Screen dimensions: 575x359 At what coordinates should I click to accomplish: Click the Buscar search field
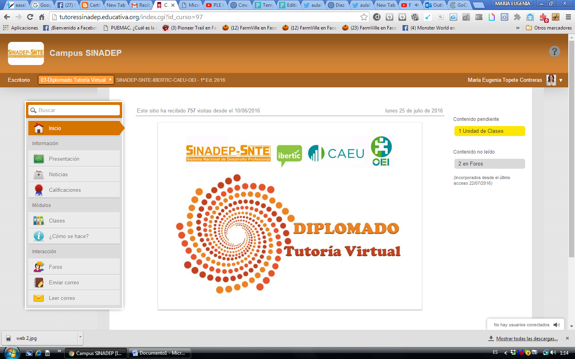click(x=74, y=110)
